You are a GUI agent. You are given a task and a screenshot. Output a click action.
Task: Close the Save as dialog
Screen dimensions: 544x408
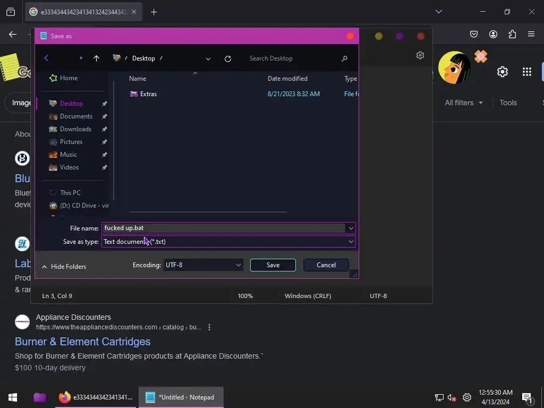click(350, 36)
